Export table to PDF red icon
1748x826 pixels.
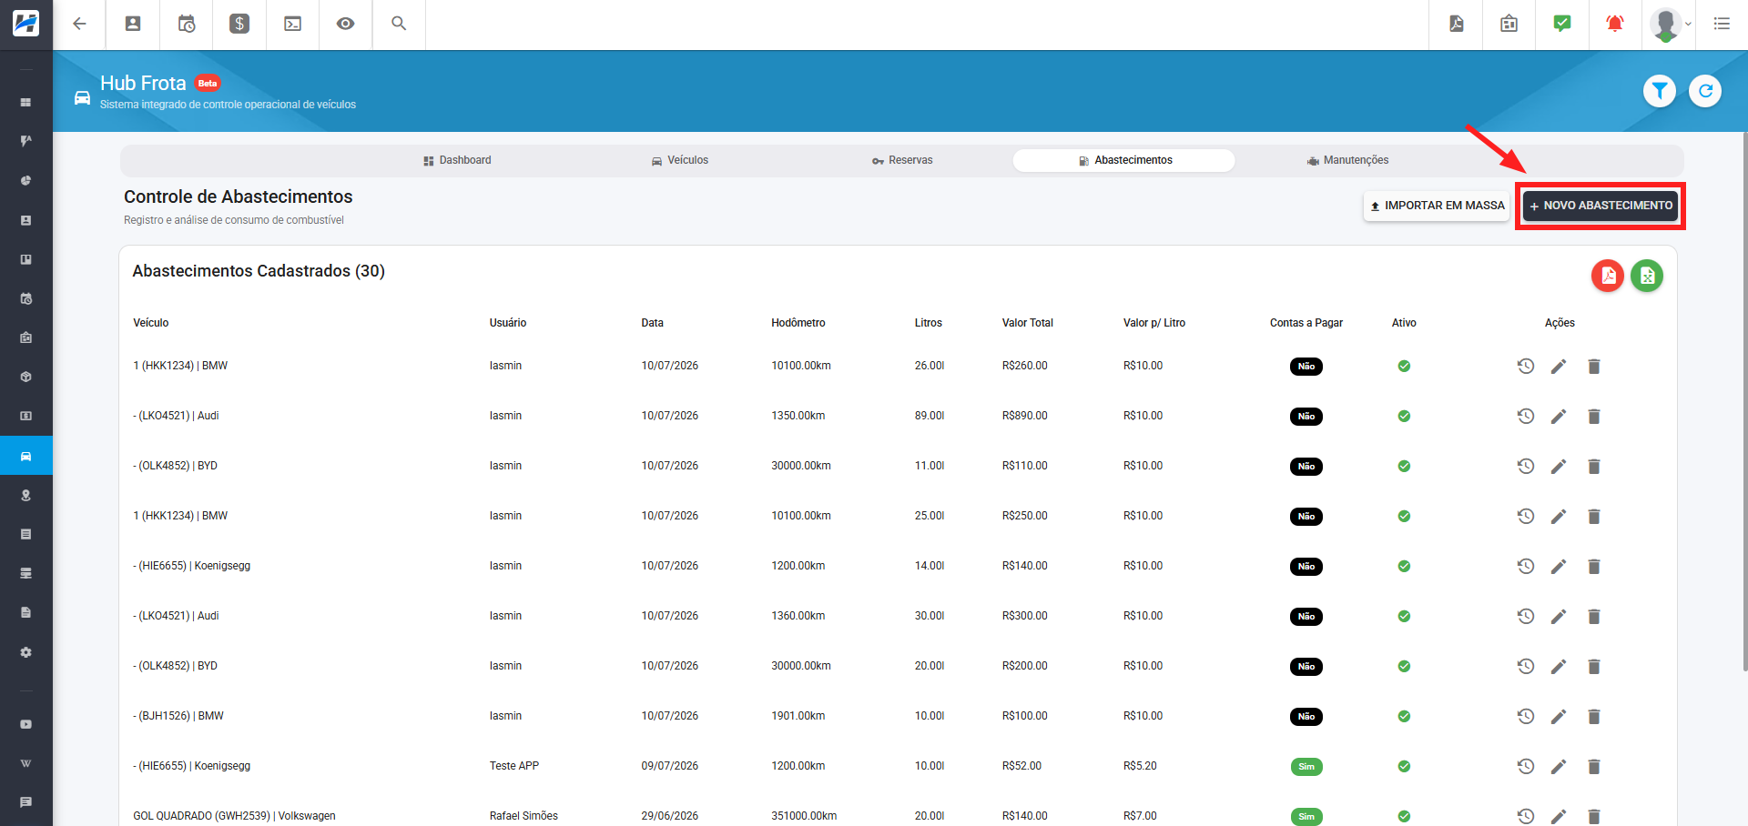1608,276
